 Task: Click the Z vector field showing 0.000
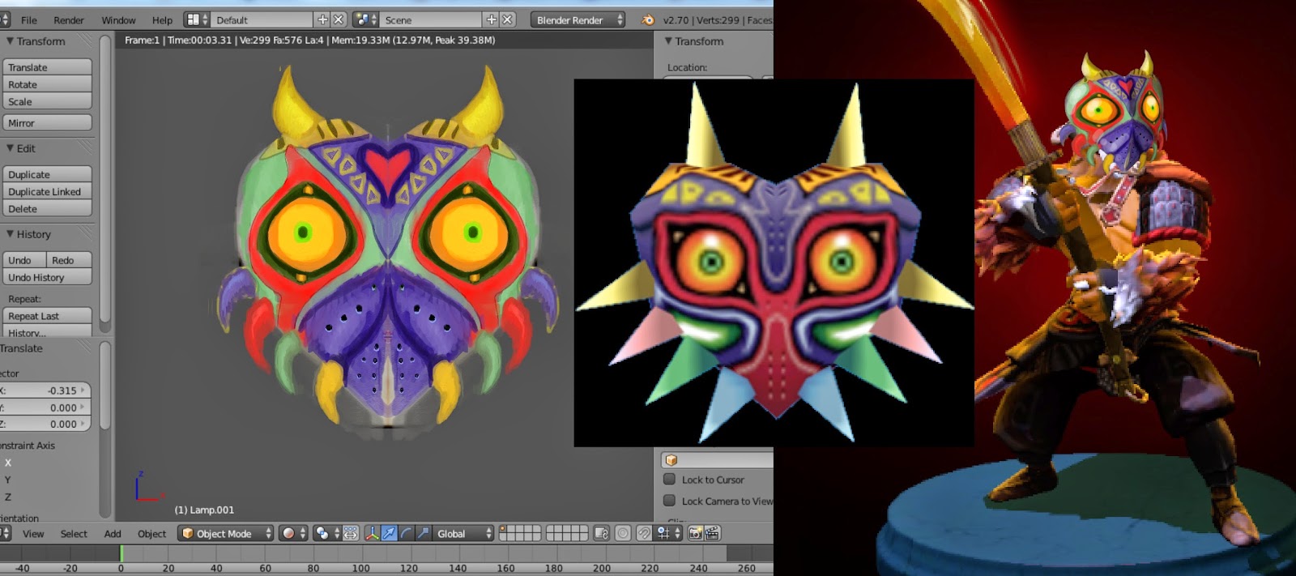pyautogui.click(x=44, y=424)
